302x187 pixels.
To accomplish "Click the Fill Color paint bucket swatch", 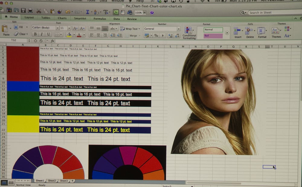I will 69,35.
